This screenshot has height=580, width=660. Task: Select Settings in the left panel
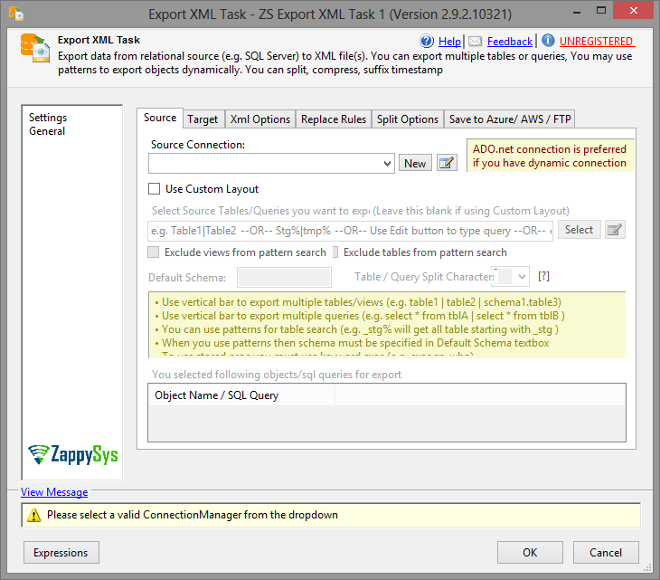point(48,118)
